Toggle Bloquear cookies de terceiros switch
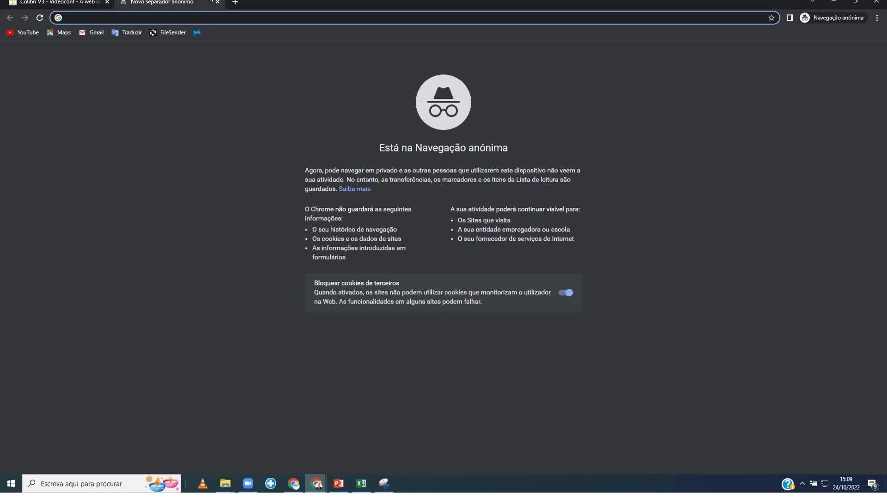887x499 pixels. pyautogui.click(x=565, y=292)
